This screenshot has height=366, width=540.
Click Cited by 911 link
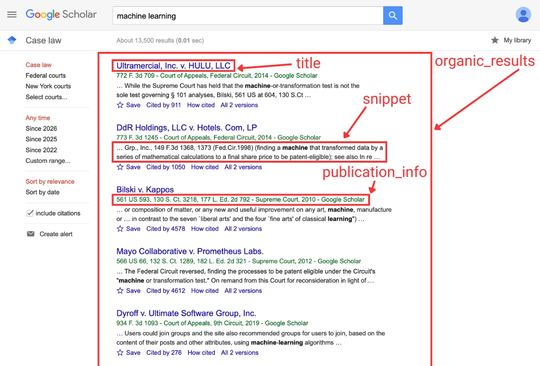pyautogui.click(x=163, y=105)
